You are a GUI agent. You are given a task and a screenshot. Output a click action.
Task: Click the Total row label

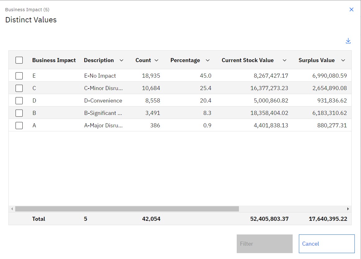click(39, 219)
